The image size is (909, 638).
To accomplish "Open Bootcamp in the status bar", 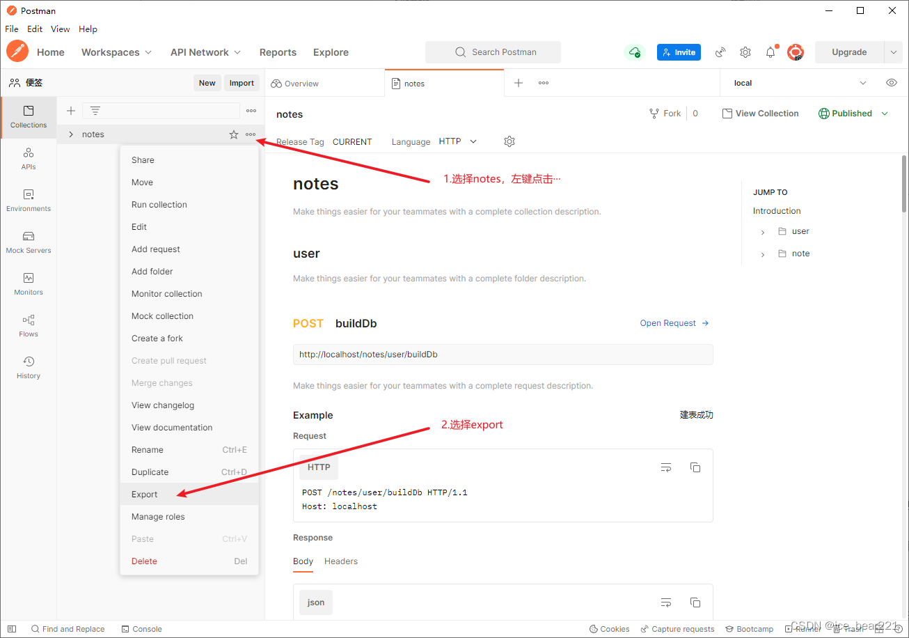I will [x=749, y=629].
